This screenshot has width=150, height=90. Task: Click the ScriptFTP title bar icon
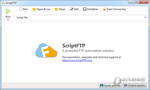(3, 3)
